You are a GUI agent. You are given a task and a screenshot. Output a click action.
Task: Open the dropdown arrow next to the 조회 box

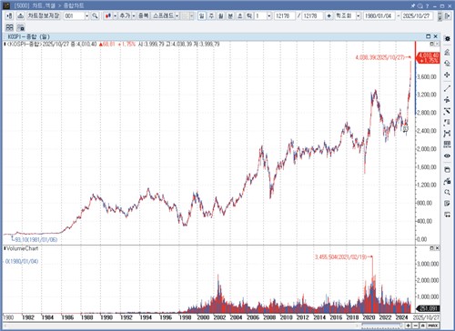tap(359, 15)
